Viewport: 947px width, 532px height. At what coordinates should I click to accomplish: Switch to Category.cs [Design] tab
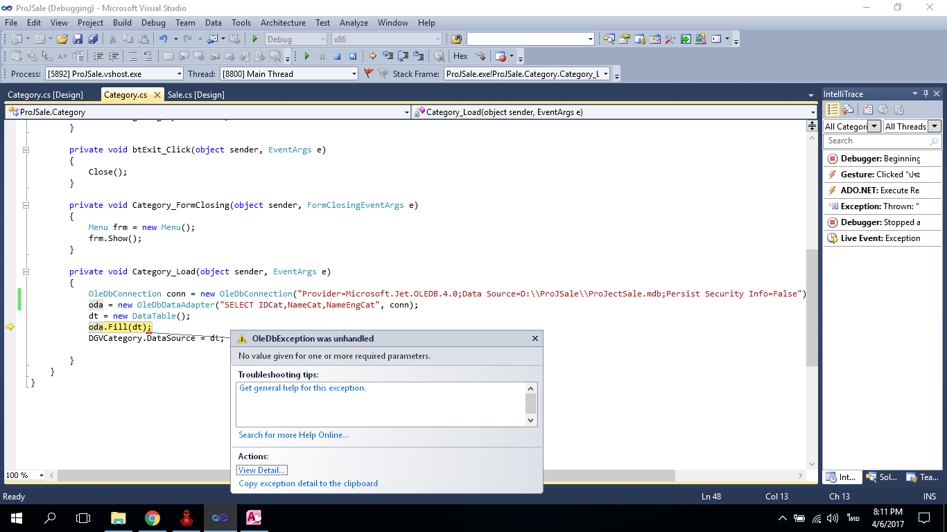click(x=45, y=95)
